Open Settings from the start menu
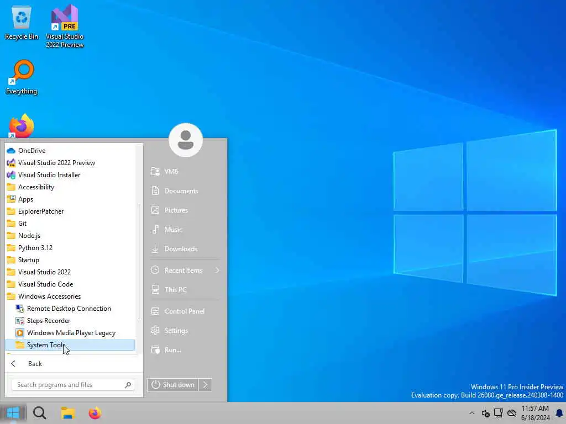 185,331
